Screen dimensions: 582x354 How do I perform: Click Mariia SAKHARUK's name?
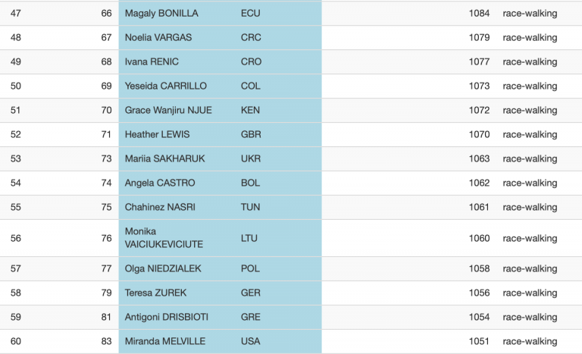pyautogui.click(x=164, y=159)
